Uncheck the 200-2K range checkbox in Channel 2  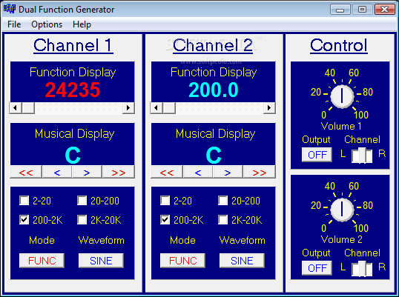tap(165, 219)
